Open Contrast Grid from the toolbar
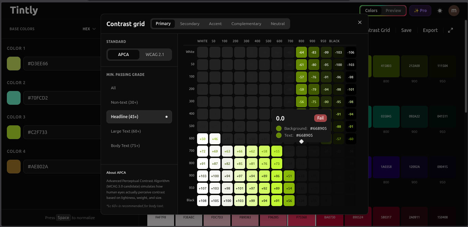This screenshot has width=468, height=227. [378, 30]
